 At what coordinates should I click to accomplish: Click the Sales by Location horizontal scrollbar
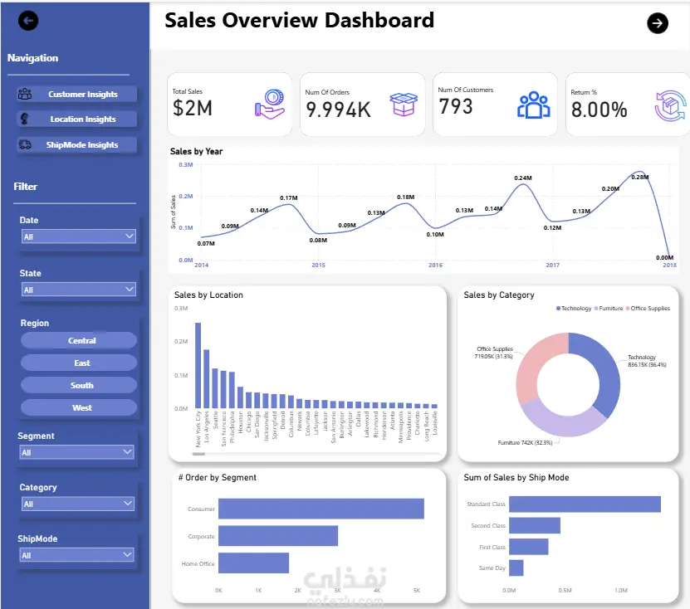(x=317, y=453)
